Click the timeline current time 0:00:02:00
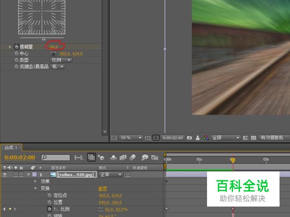 coord(20,157)
